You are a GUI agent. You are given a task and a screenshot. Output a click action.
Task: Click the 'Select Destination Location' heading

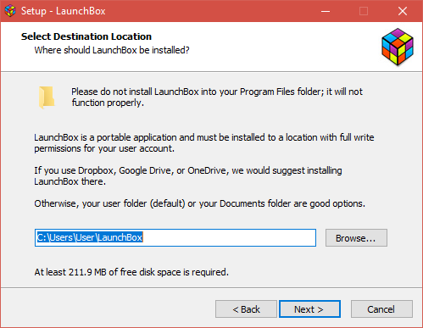point(86,36)
